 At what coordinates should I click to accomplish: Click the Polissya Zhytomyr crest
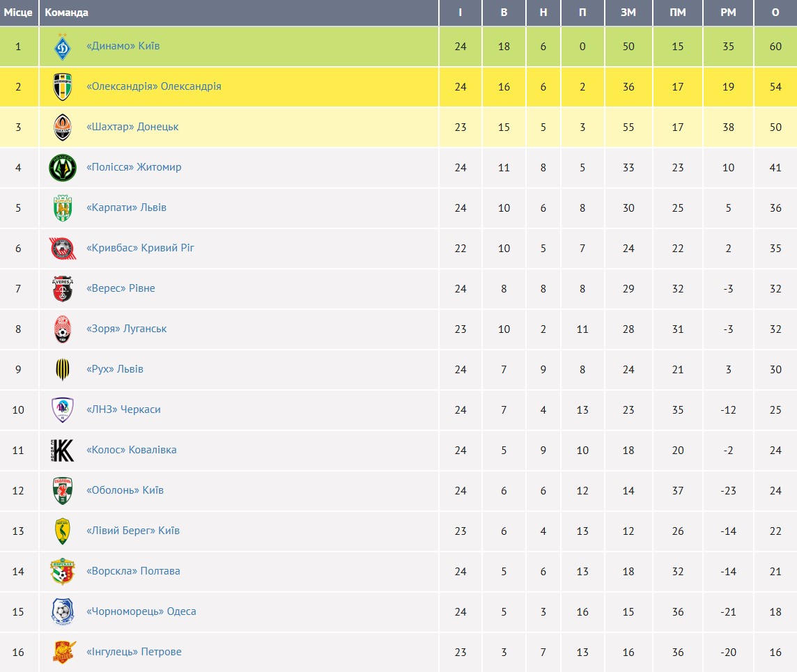(63, 168)
